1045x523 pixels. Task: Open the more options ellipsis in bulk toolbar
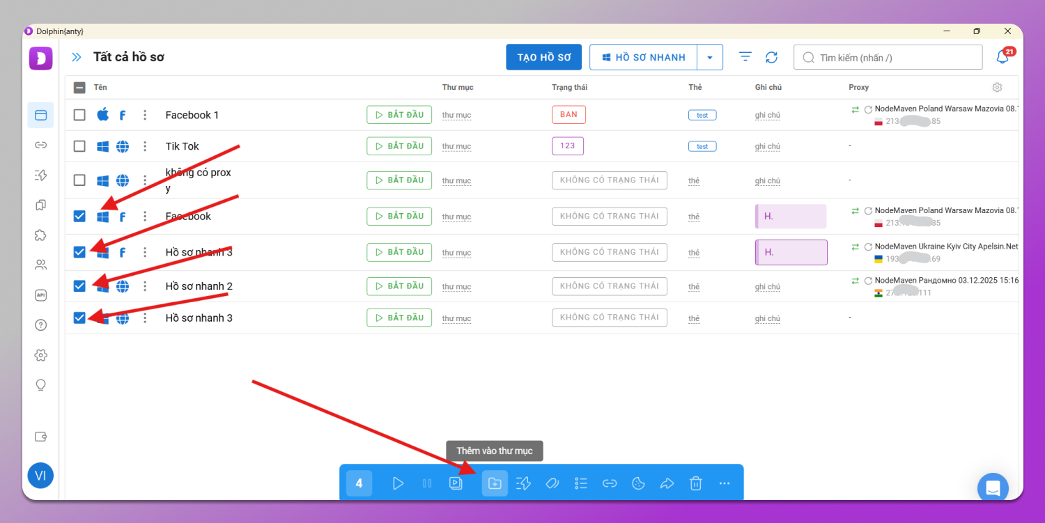click(x=725, y=483)
